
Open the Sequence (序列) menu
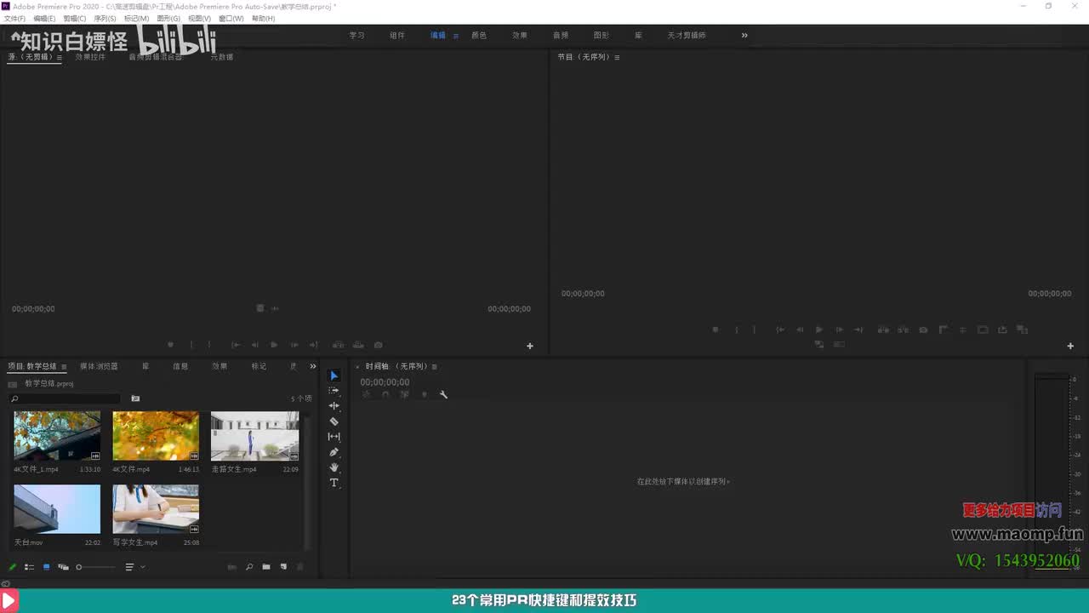click(105, 18)
